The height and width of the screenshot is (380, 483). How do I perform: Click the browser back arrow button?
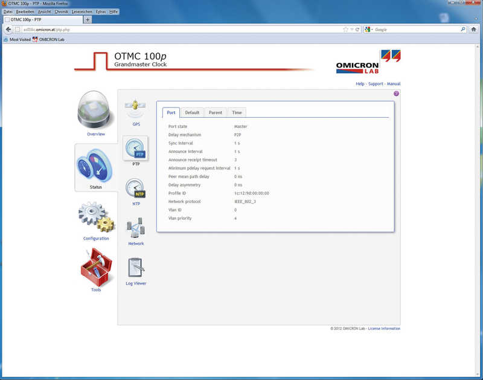tap(8, 29)
